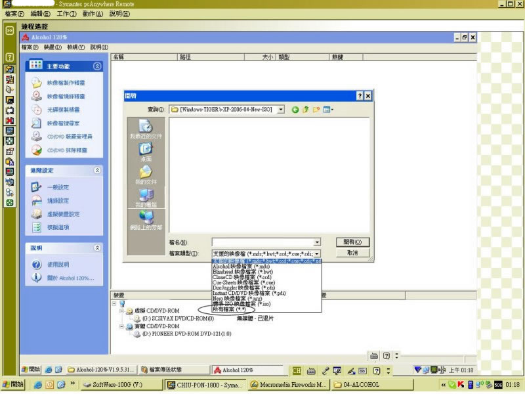525x394 pixels.
Task: Click the 檔名 filename input field
Action: pos(263,242)
